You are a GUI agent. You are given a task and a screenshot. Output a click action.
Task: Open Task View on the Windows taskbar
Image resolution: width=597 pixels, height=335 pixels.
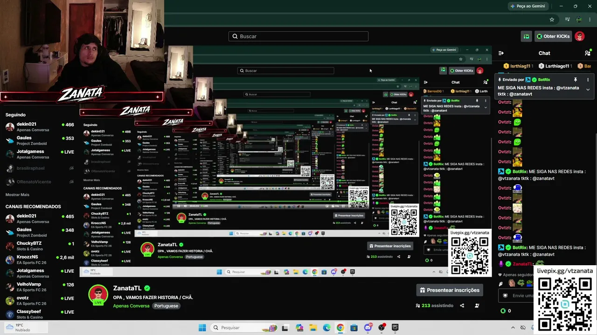click(x=285, y=328)
